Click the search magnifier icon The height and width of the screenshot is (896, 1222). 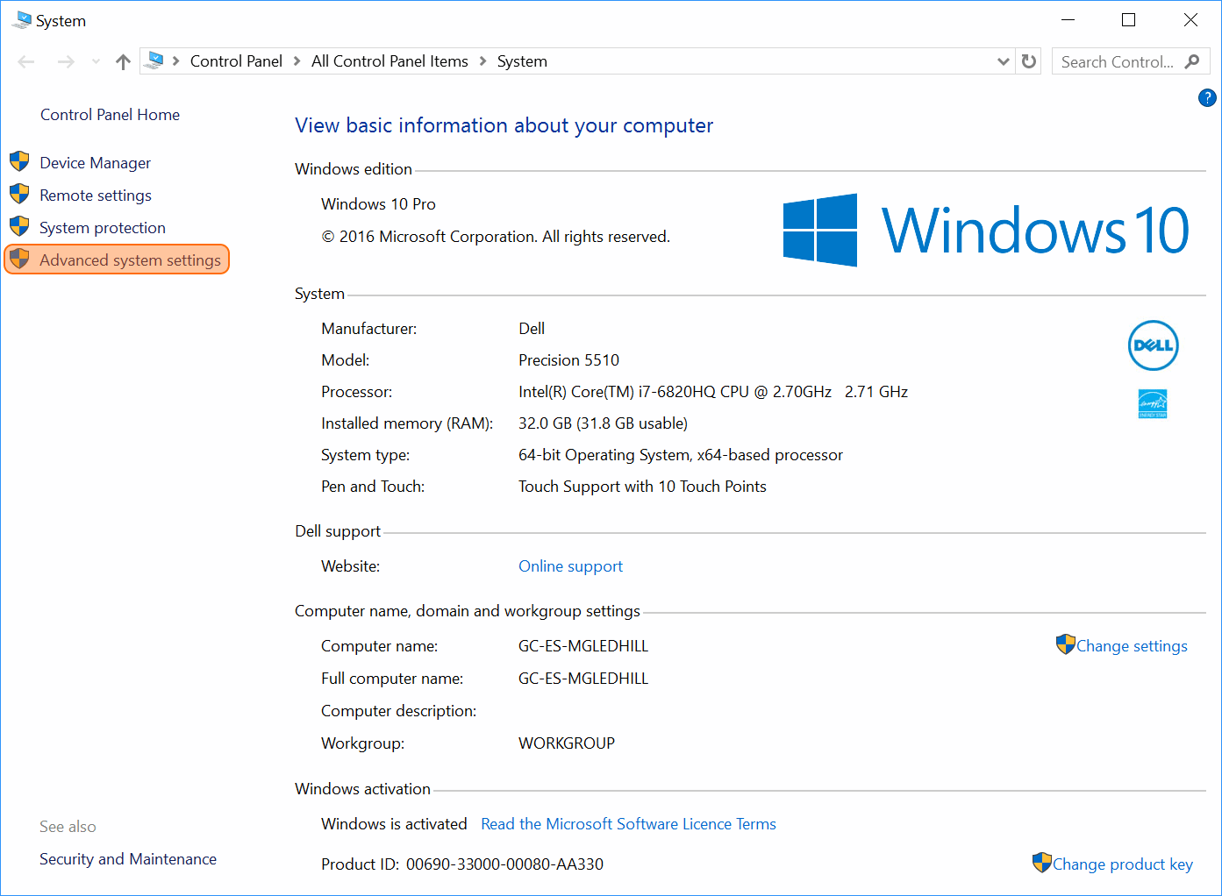tap(1192, 61)
